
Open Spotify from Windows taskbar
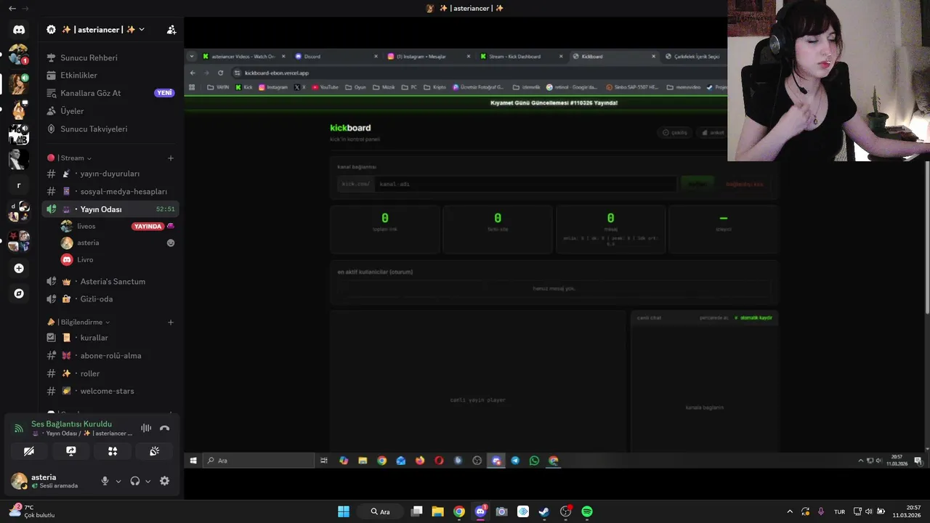point(587,511)
